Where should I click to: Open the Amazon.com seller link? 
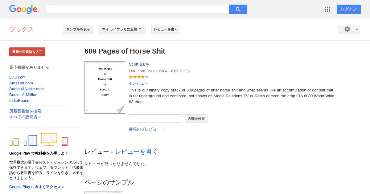21,83
